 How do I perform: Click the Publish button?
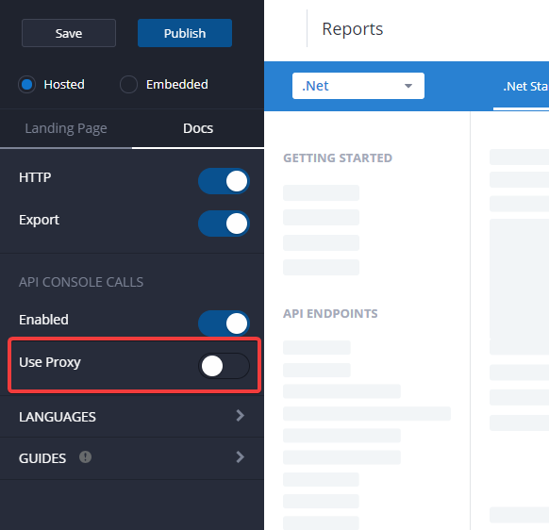coord(185,33)
